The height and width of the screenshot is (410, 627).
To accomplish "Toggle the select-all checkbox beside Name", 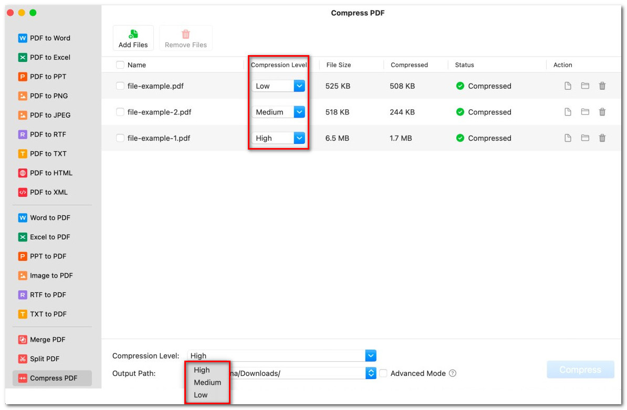I will tap(120, 65).
